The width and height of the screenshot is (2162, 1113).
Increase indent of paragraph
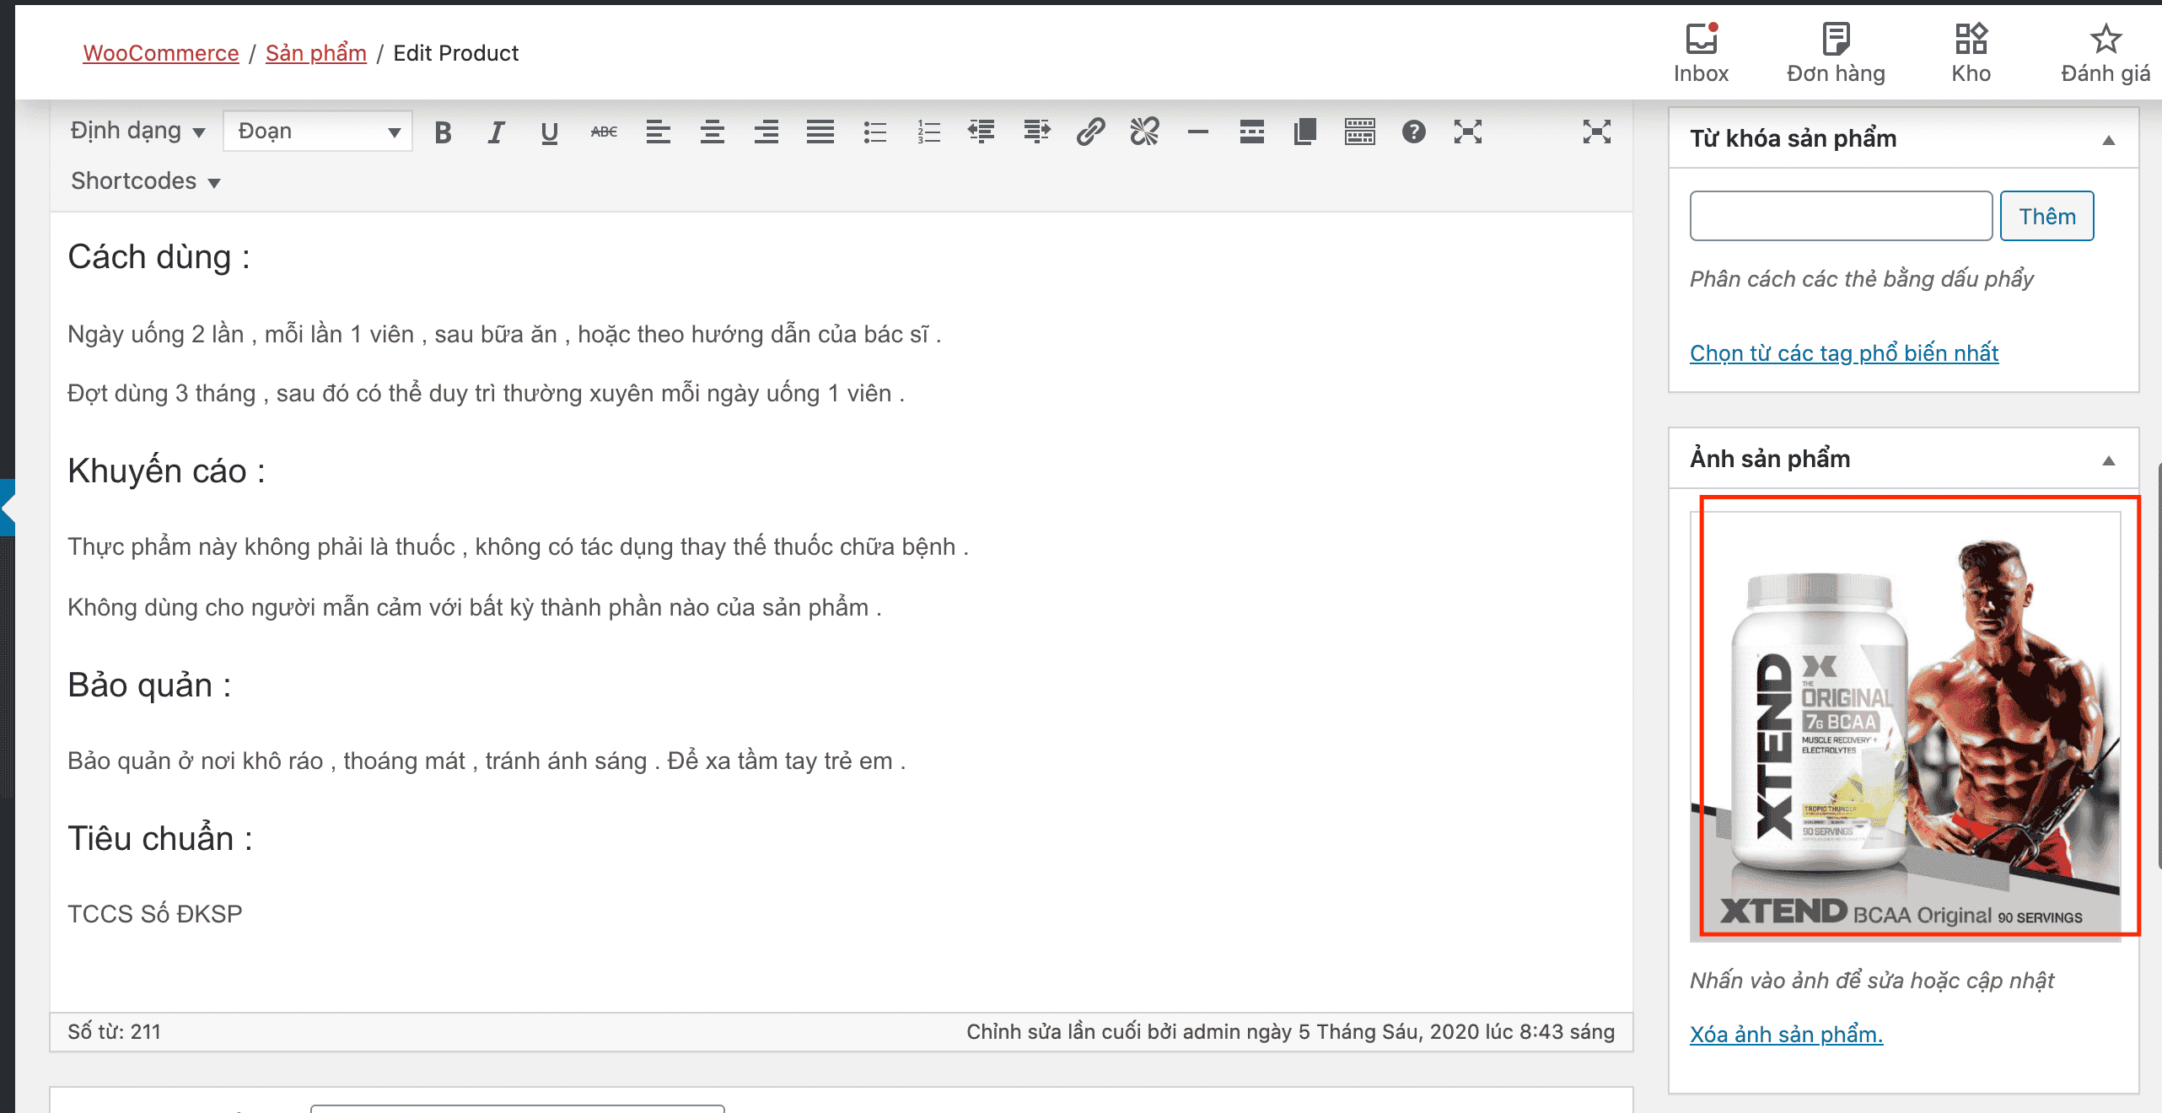(1036, 132)
